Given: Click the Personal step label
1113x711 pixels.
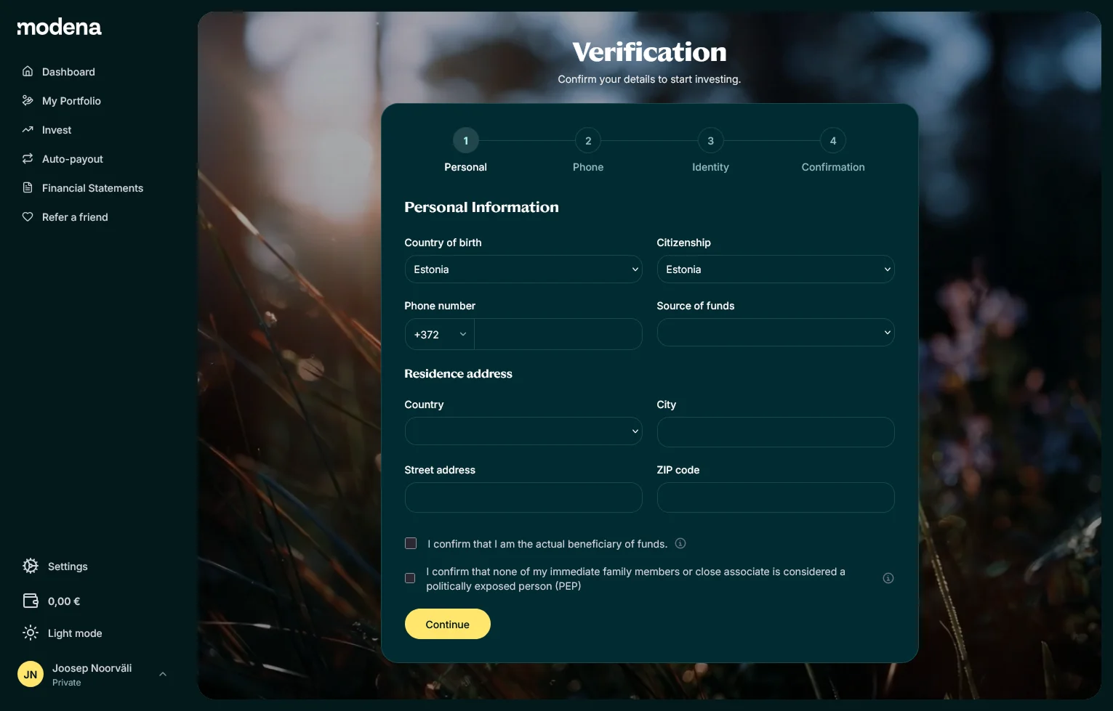Looking at the screenshot, I should pos(465,167).
